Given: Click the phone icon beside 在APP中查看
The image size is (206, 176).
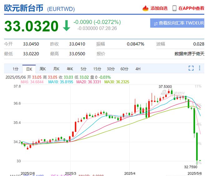Looking at the screenshot, I should click(174, 8).
